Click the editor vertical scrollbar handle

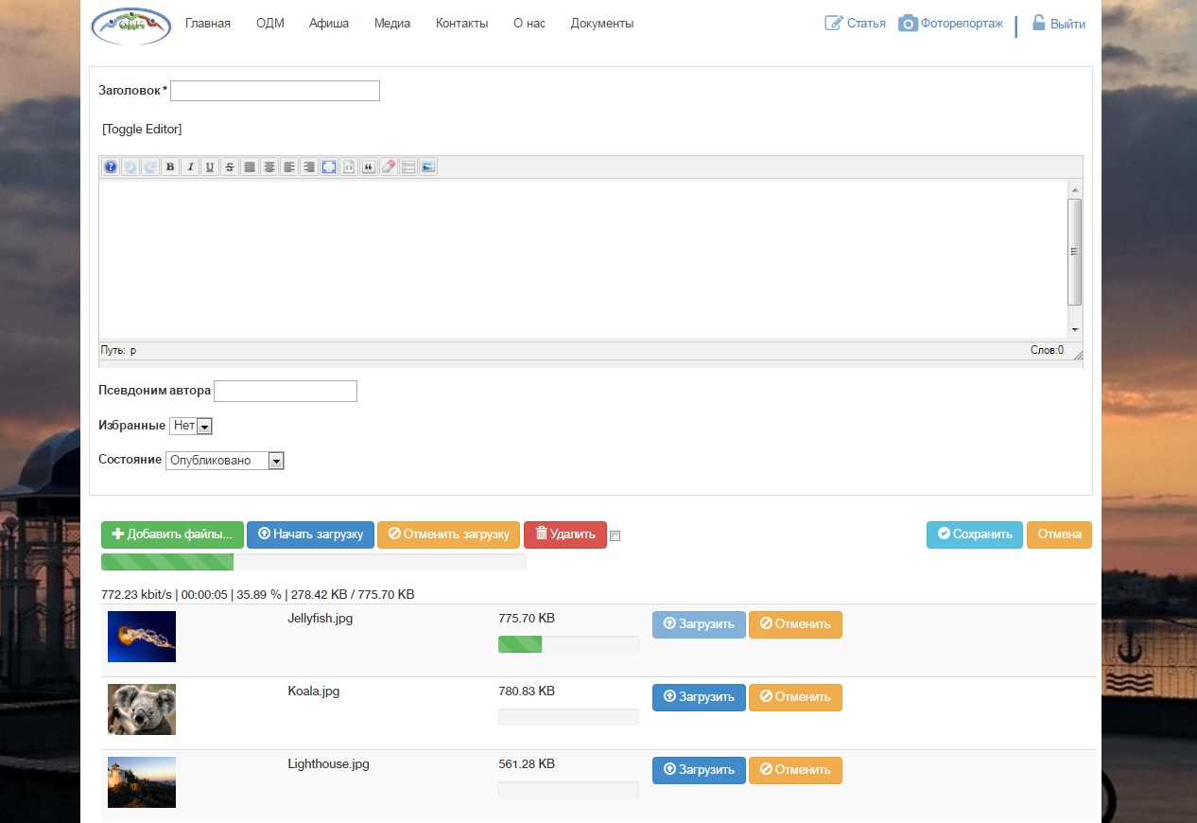coord(1074,252)
